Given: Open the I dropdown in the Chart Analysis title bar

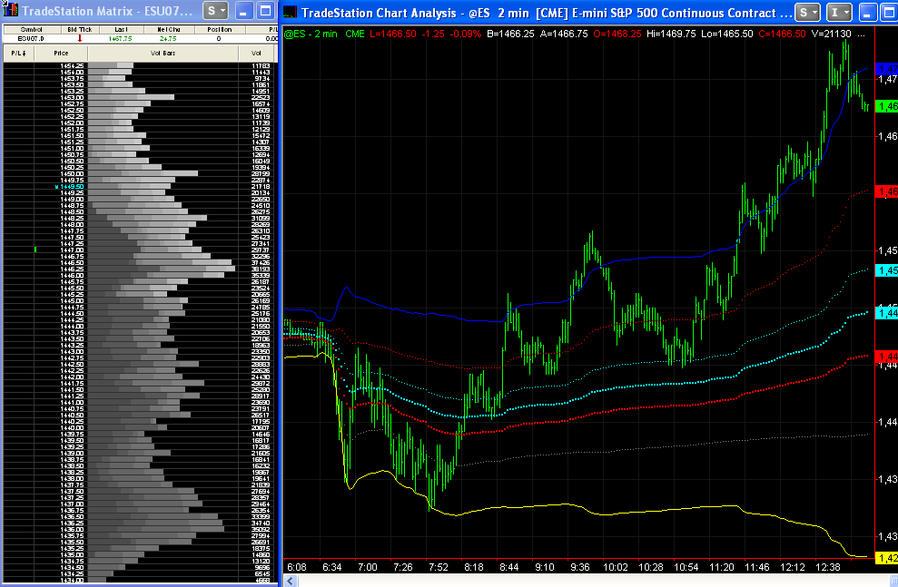Looking at the screenshot, I should pos(840,12).
